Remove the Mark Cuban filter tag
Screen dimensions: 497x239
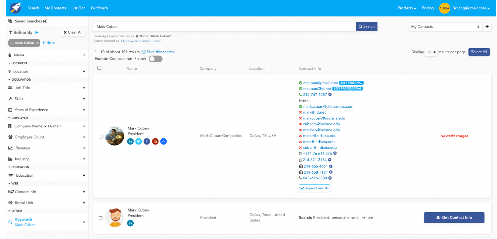(38, 43)
